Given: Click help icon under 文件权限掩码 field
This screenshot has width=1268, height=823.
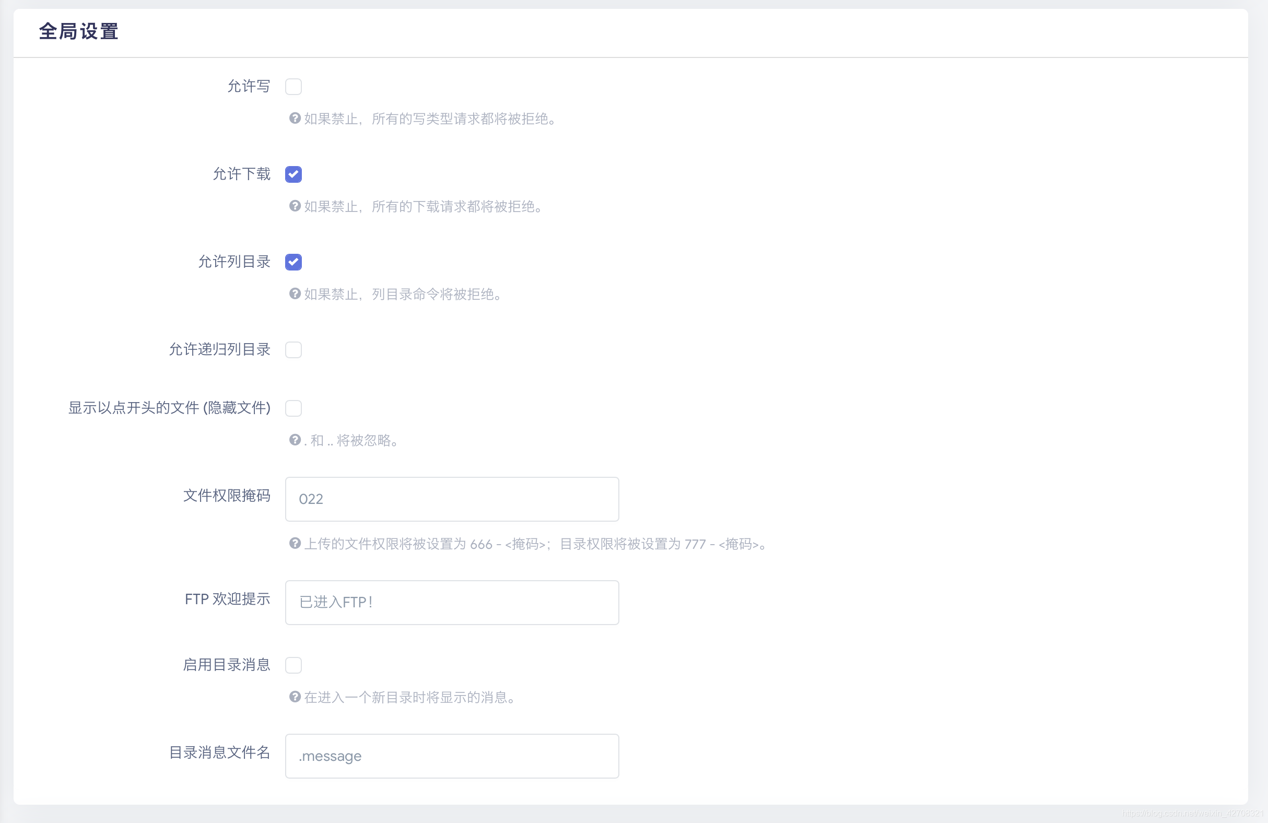Looking at the screenshot, I should point(295,543).
